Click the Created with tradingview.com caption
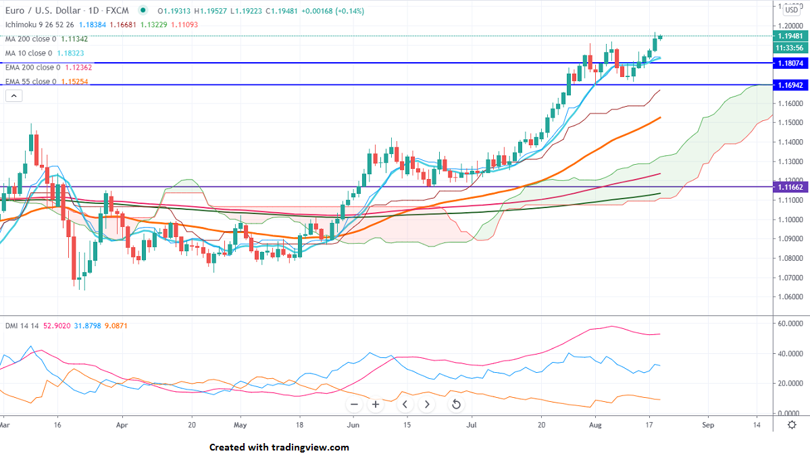This screenshot has width=810, height=462. pyautogui.click(x=279, y=448)
